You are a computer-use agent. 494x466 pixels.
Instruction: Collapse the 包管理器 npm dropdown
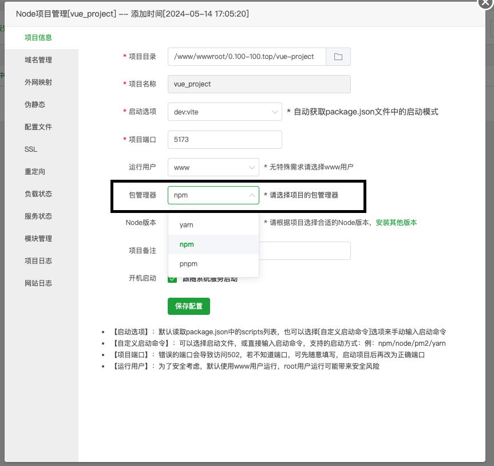[214, 195]
